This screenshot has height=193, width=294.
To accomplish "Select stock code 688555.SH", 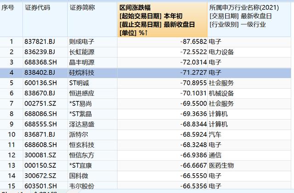I will 41,124.
